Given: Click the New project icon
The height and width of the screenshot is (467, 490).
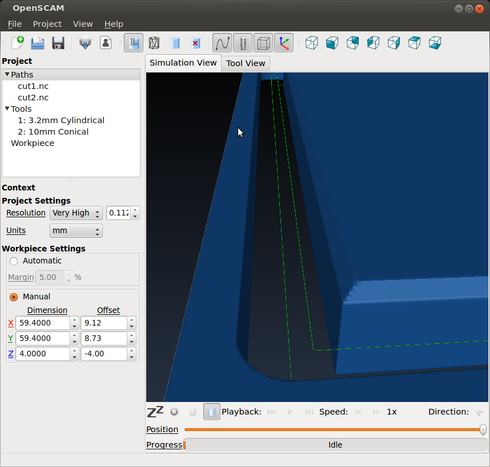Looking at the screenshot, I should pyautogui.click(x=17, y=43).
